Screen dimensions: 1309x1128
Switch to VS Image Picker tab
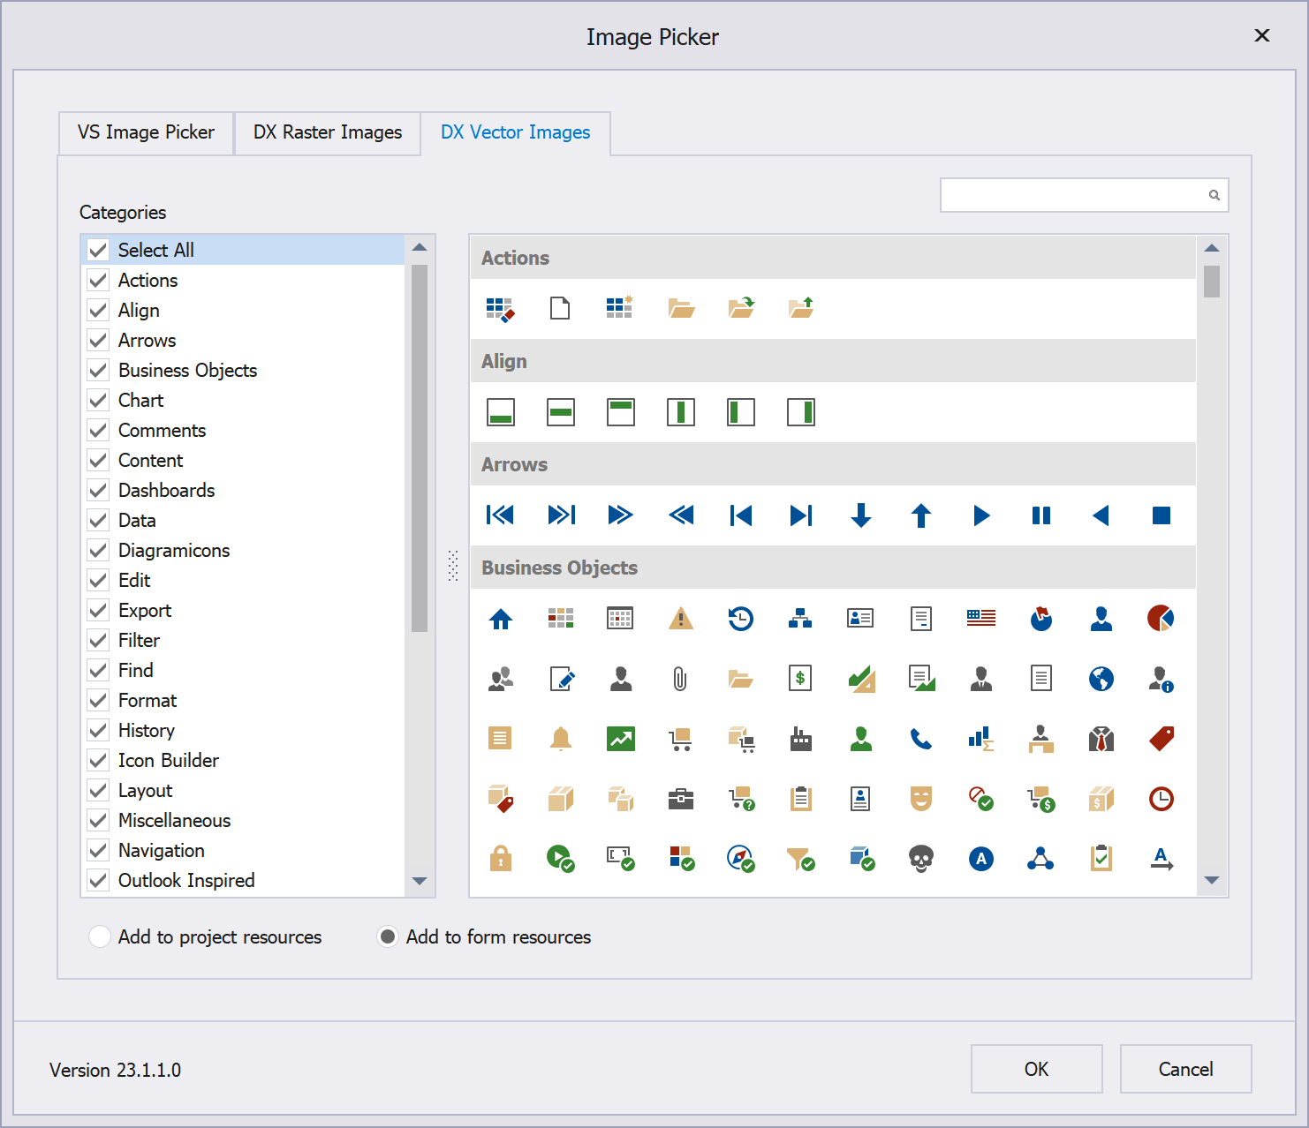[x=146, y=132]
